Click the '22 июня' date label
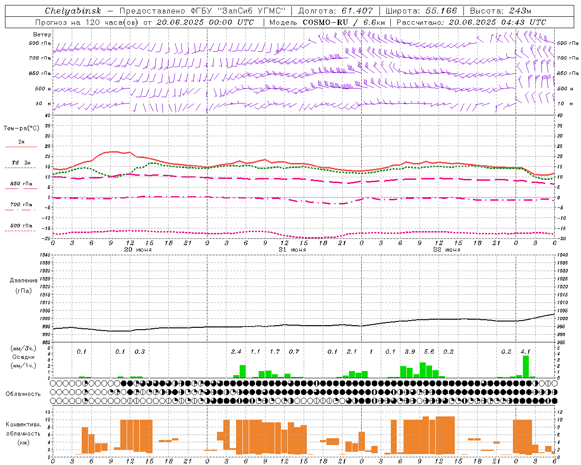Screen dimensions: 581x465 click(447, 250)
